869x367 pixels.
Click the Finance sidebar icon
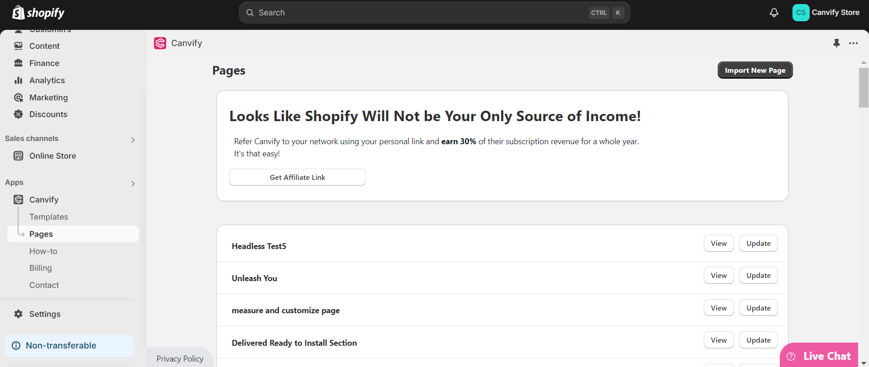18,63
